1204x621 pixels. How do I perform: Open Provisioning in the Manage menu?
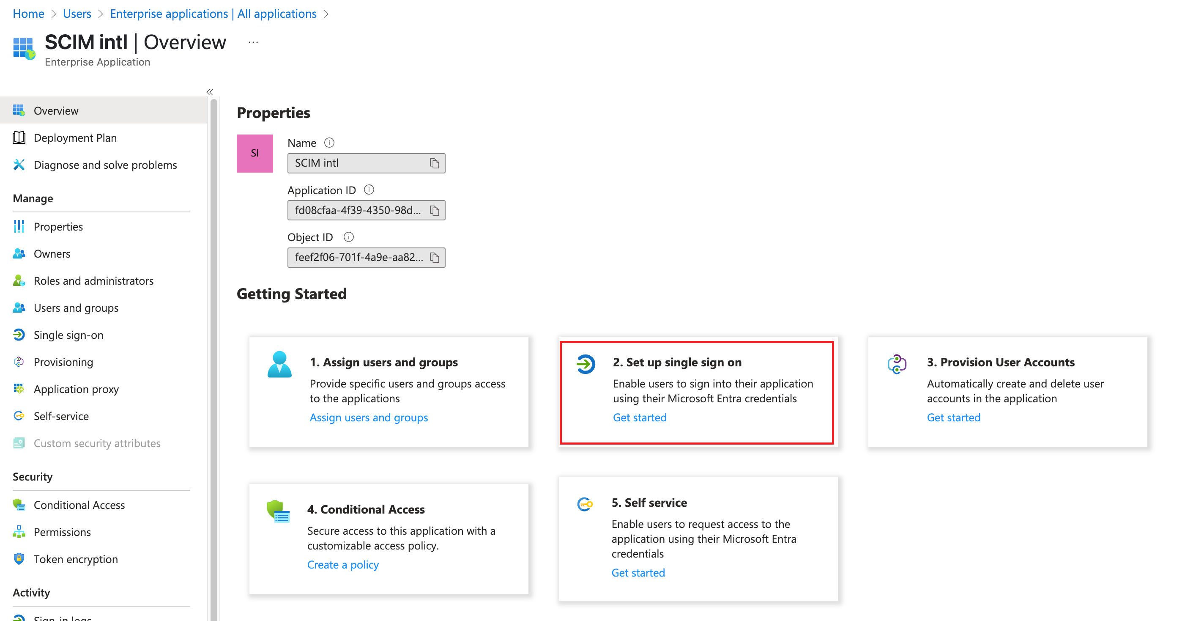click(x=63, y=362)
